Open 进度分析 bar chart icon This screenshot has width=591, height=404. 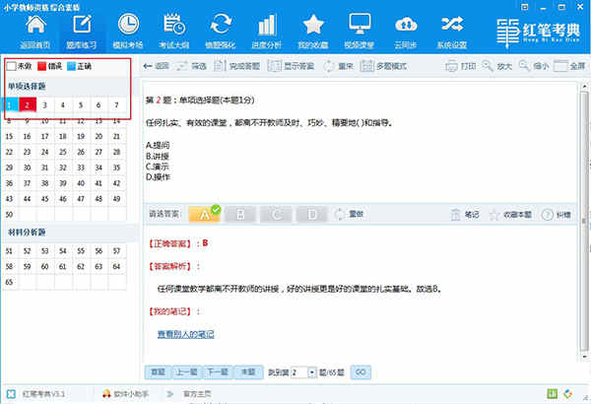pos(267,25)
